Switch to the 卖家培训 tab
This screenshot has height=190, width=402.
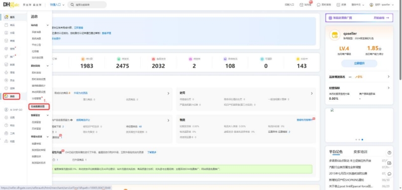(x=360, y=151)
